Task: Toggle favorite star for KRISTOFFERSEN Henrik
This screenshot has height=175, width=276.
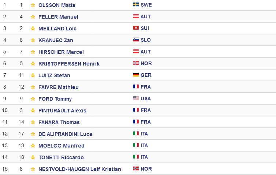Action: click(33, 64)
